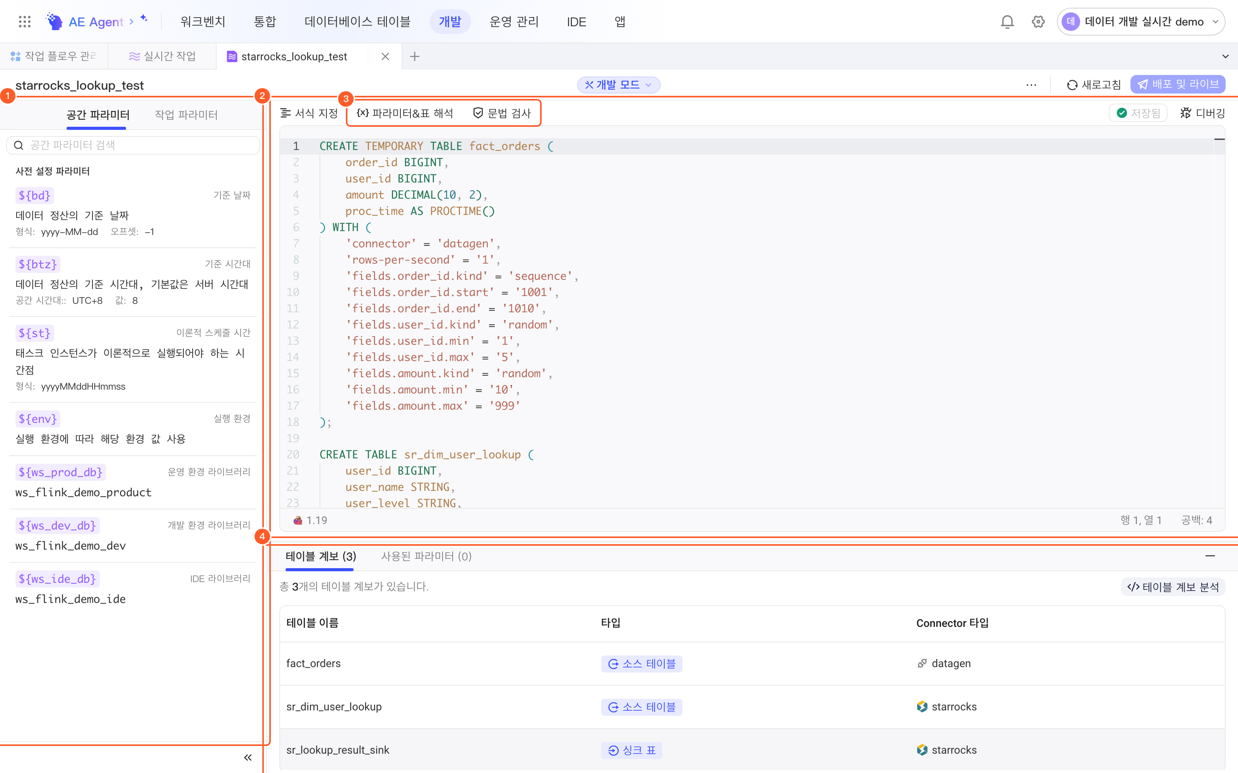Open the settings gear icon
1238x773 pixels.
(1038, 22)
